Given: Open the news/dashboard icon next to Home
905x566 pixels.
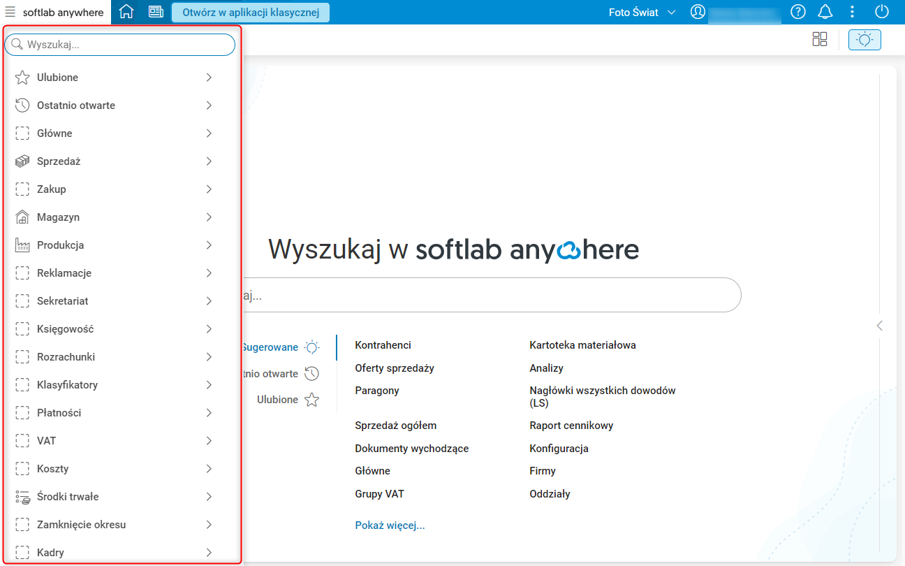Looking at the screenshot, I should tap(156, 12).
